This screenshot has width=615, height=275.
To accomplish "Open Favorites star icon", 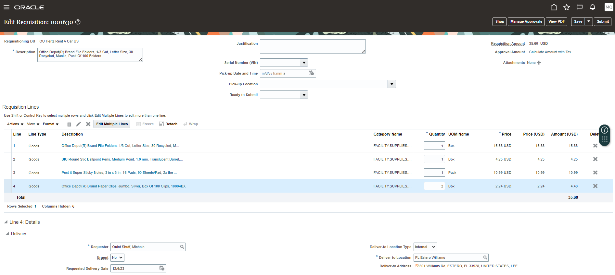I will (x=567, y=7).
